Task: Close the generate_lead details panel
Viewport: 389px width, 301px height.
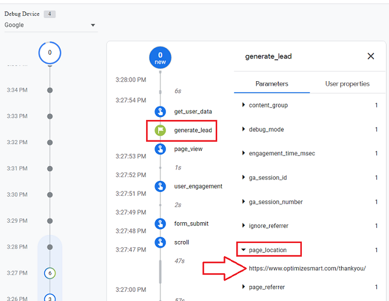Action: click(371, 56)
